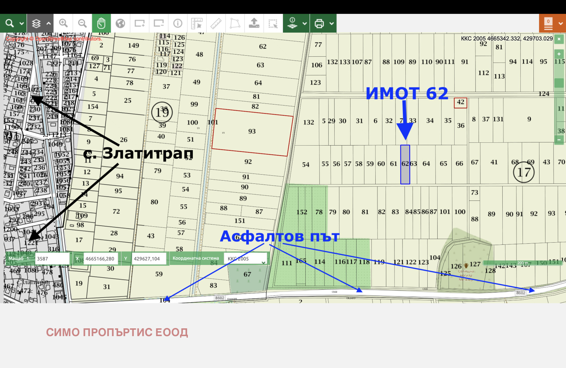Disable the active hand pan tool
The image size is (566, 368).
click(x=102, y=23)
